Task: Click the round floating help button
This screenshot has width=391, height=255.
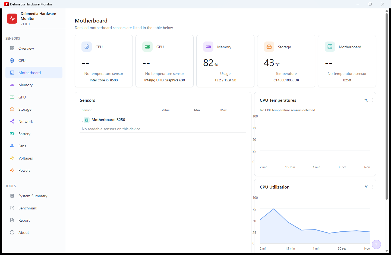Action: point(376,244)
